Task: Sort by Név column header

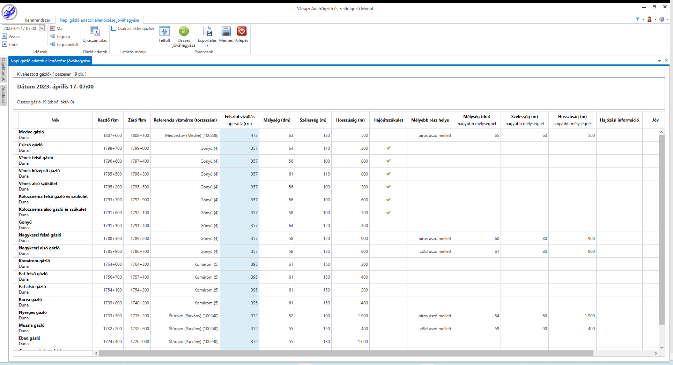Action: (56, 120)
